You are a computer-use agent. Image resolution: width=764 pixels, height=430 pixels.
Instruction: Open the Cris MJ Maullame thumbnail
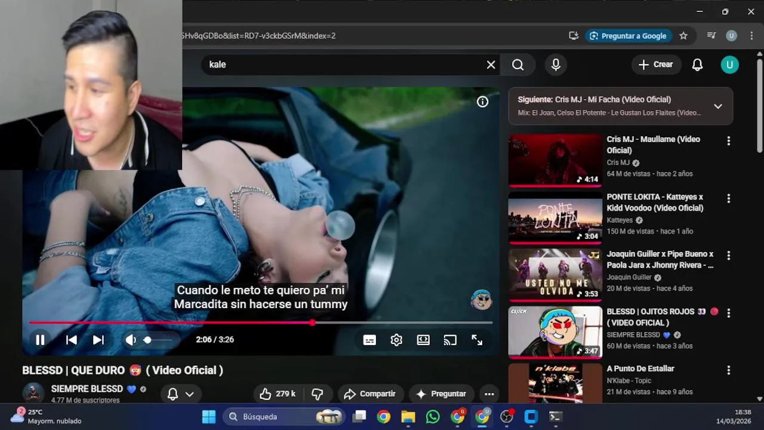[x=555, y=160]
